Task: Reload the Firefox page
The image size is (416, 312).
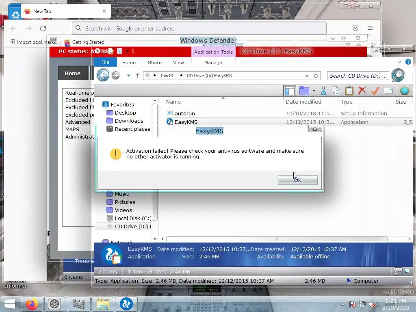Action: tap(43, 28)
